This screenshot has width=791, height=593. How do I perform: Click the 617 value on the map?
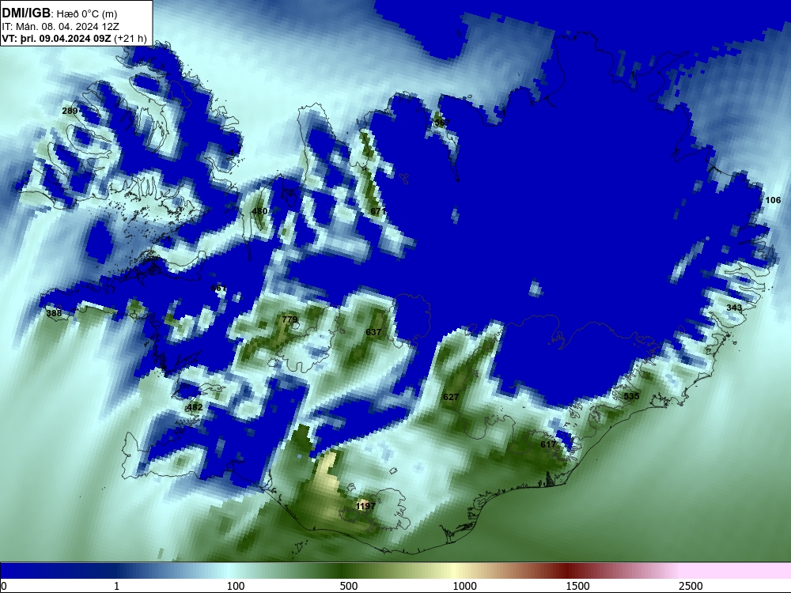click(548, 444)
